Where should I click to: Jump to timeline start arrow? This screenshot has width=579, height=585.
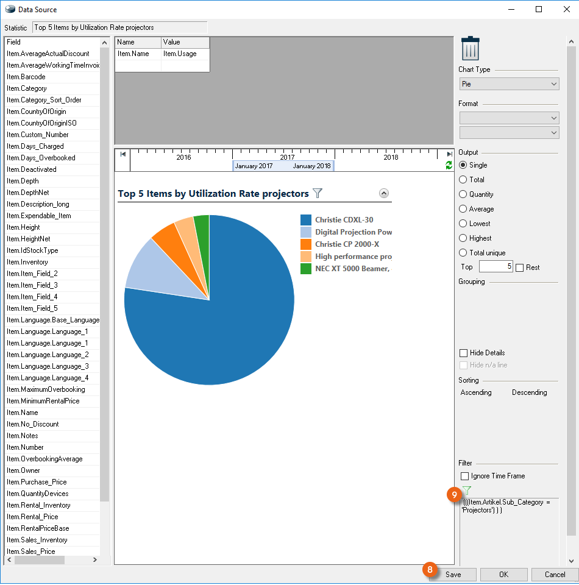coord(123,154)
